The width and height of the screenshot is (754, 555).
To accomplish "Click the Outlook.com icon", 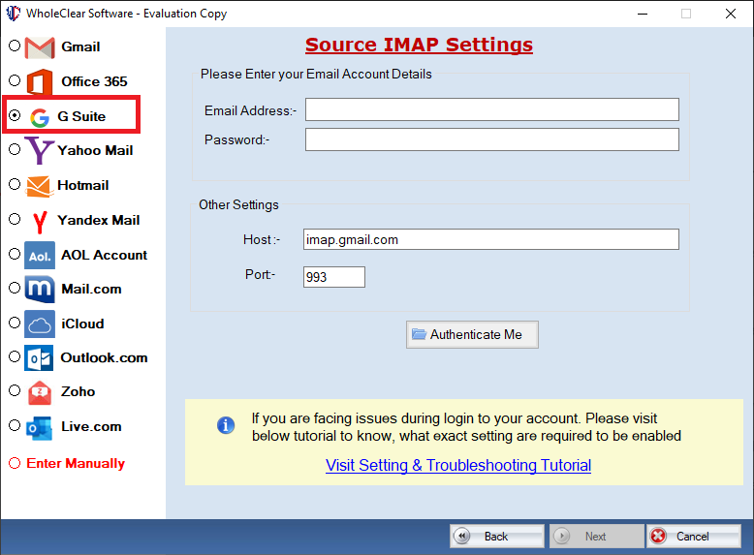I will pos(39,358).
